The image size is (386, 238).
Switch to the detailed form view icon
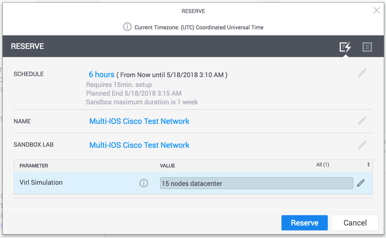(367, 47)
